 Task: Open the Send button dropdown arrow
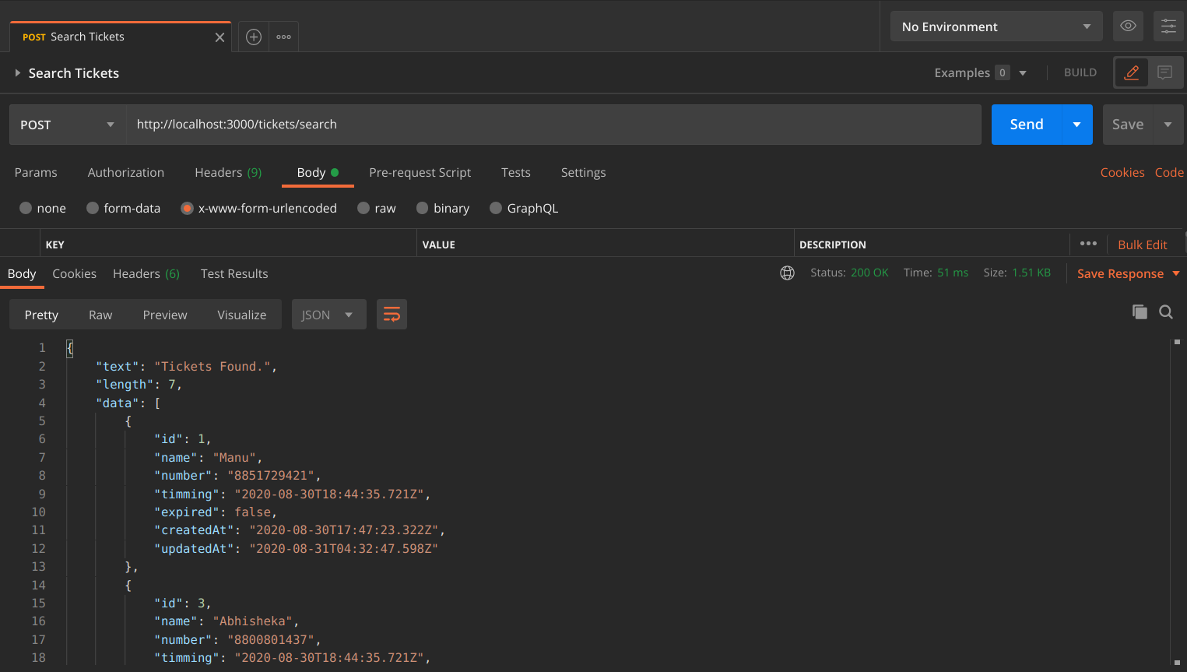(1077, 125)
